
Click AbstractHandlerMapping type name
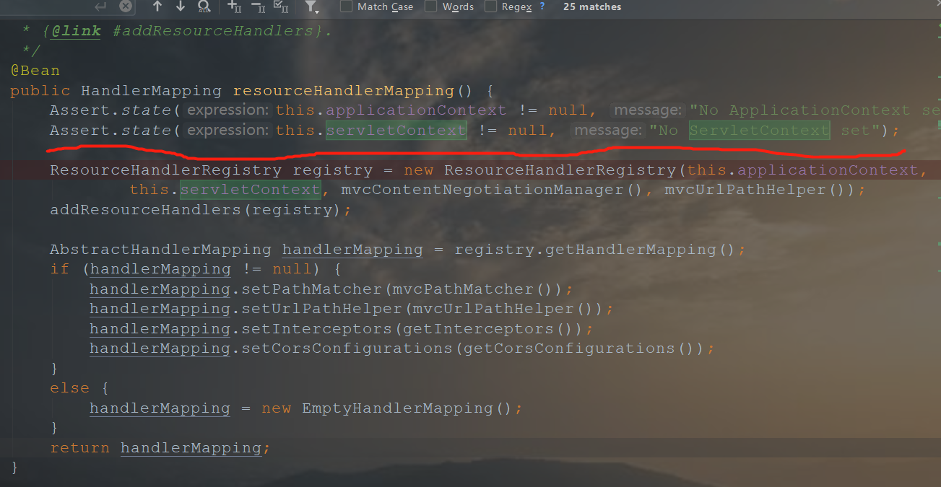coord(160,250)
